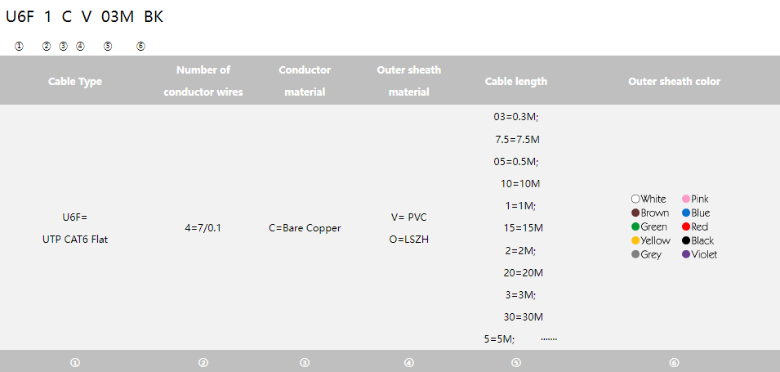Select the O=LSZH sheath material entry
This screenshot has width=780, height=372.
[409, 240]
